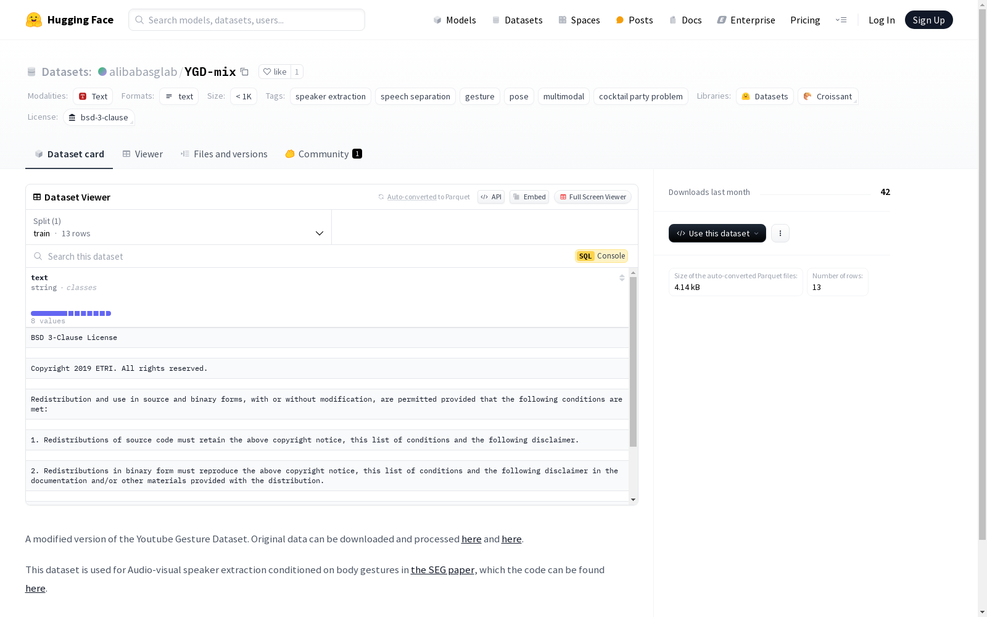Screen dimensions: 987x617
Task: Expand the Use this dataset dropdown
Action: [717, 233]
